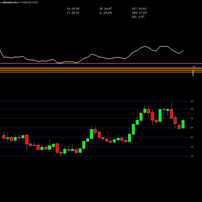Click the 24 price axis label
Image resolution: width=202 pixels, height=202 pixels.
(x=192, y=137)
